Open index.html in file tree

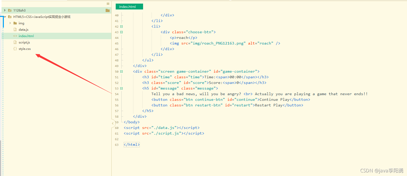click(26, 36)
